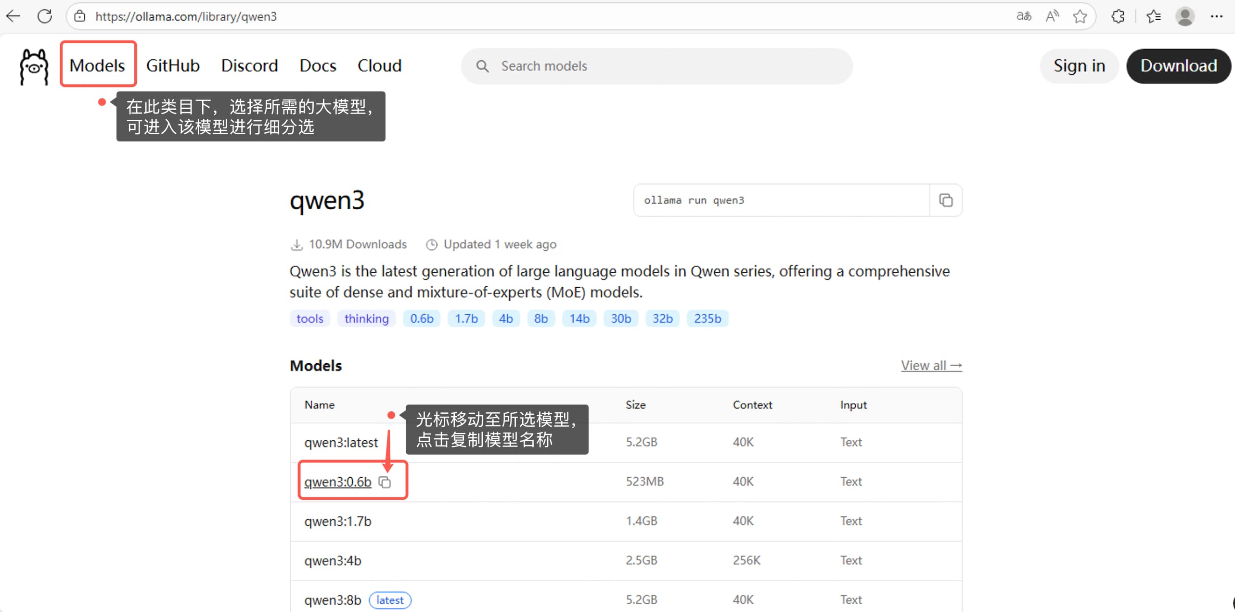Open the translate page icon
Viewport: 1235px width, 612px height.
1023,16
